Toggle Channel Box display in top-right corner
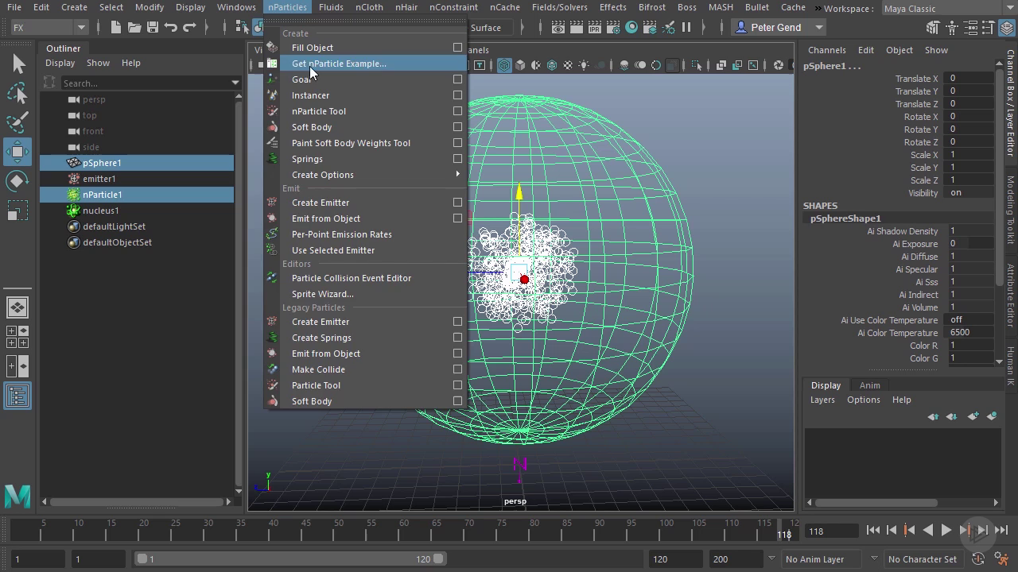This screenshot has height=572, width=1018. coord(1007,28)
